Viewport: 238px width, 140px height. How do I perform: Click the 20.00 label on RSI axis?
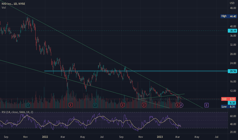tap(233, 132)
